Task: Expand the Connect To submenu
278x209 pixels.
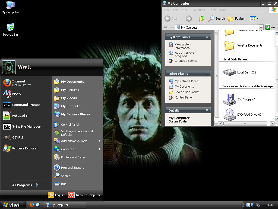Action: pyautogui.click(x=77, y=149)
